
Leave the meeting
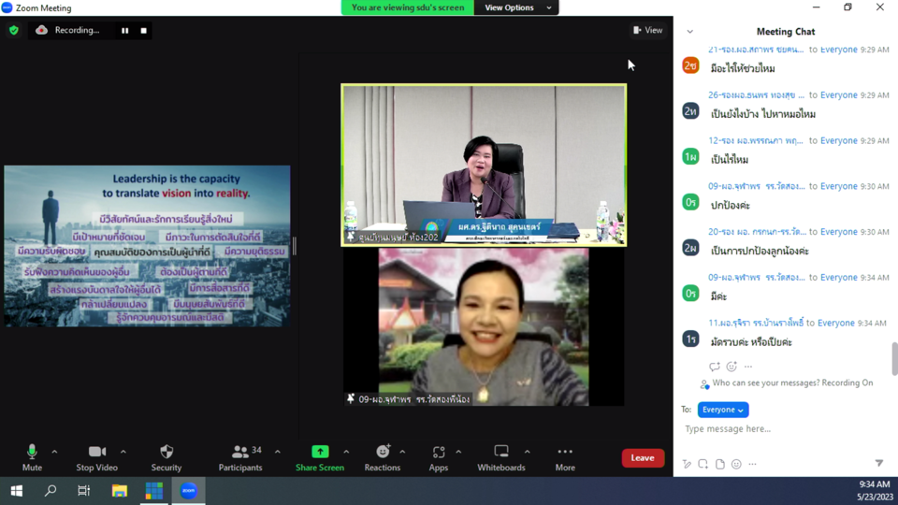(x=643, y=457)
